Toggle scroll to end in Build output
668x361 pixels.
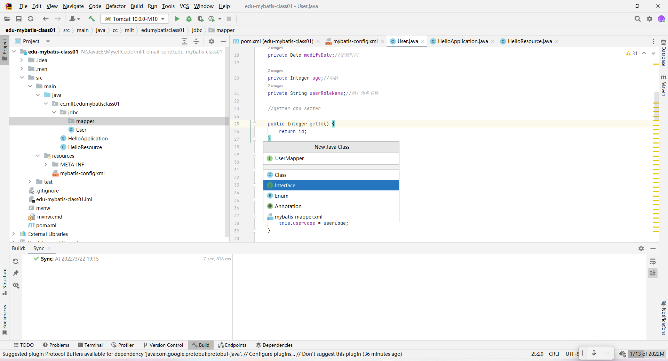point(653,273)
